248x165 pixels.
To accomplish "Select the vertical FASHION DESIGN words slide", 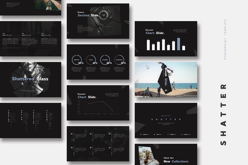I will click(x=30, y=120).
